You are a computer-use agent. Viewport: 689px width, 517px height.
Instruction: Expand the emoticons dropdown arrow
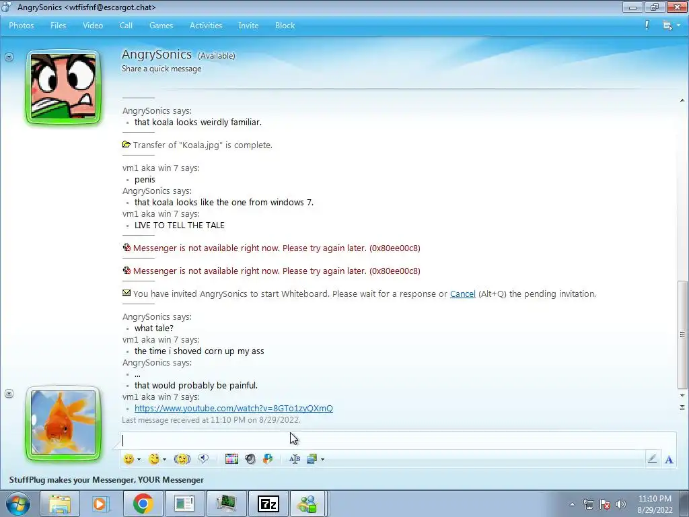click(x=139, y=459)
